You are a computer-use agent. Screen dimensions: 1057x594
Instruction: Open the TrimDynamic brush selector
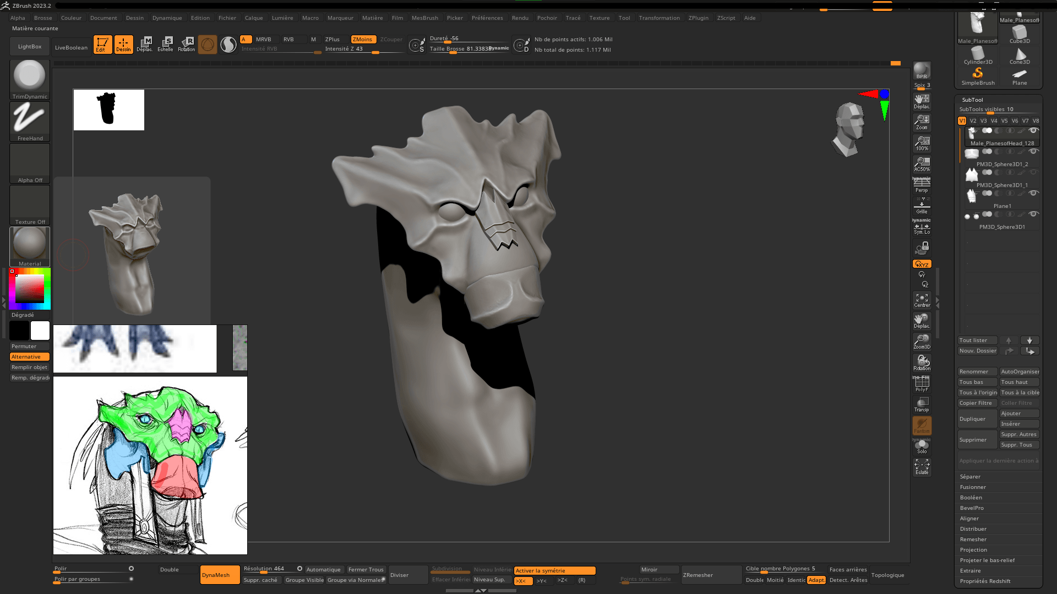(x=30, y=80)
